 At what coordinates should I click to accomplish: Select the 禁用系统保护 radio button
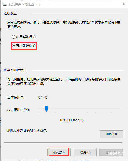click(13, 45)
